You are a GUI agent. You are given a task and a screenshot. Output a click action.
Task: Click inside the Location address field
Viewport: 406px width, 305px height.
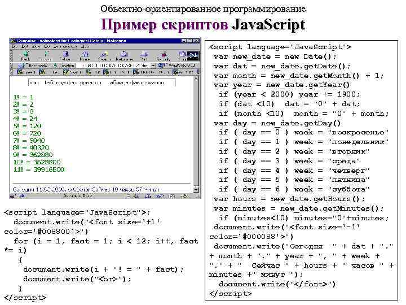(x=113, y=66)
